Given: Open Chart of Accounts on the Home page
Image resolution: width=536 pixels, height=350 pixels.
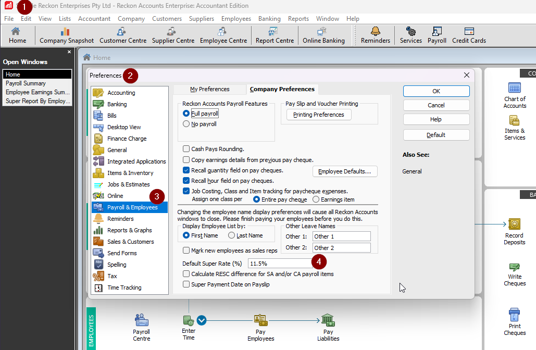Looking at the screenshot, I should click(515, 95).
